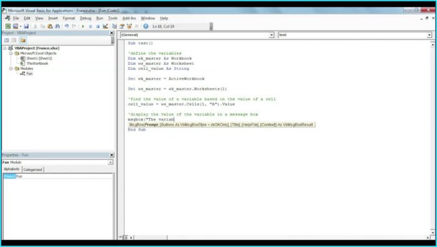
Task: Click the View Code icon in the Project panel
Action: (7, 41)
